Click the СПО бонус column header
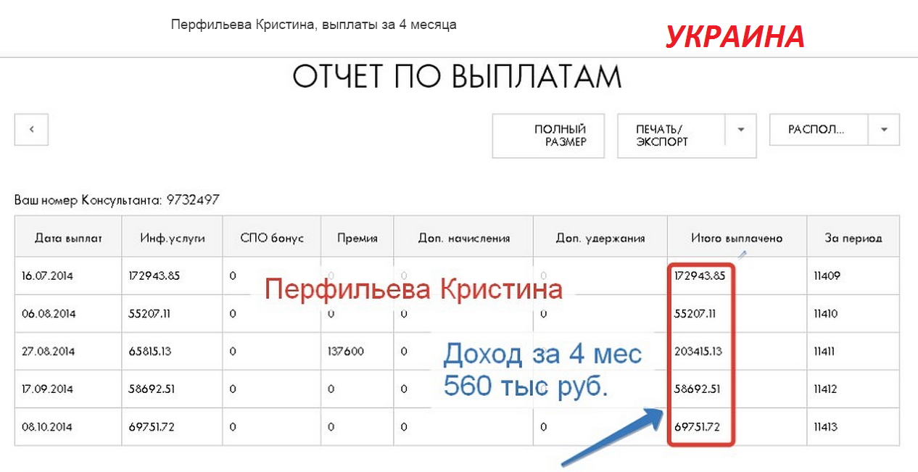This screenshot has width=918, height=472. tap(272, 238)
